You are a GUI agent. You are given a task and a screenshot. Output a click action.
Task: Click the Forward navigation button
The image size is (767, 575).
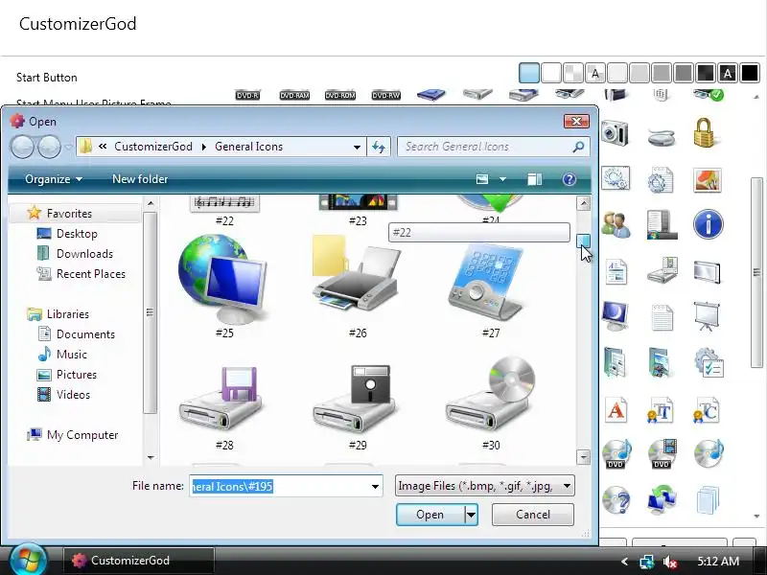point(50,147)
